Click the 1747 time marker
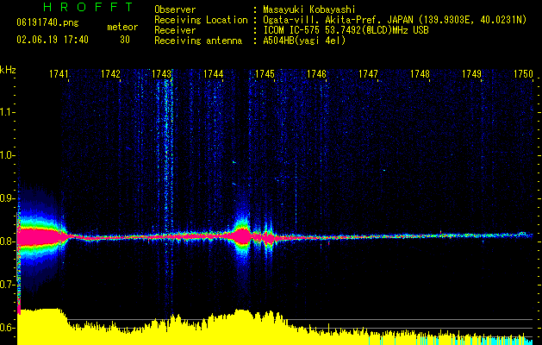 point(368,74)
